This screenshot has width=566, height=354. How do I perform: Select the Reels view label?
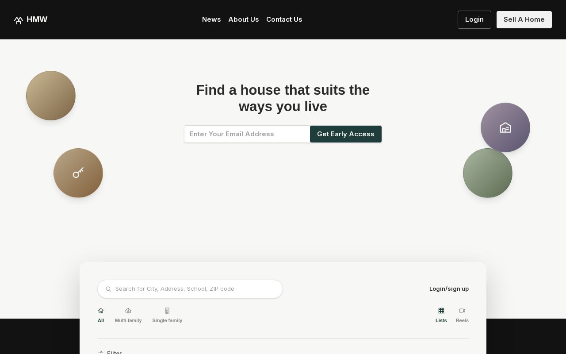coord(462,320)
